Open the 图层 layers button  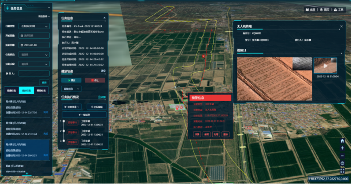pyautogui.click(x=324, y=9)
